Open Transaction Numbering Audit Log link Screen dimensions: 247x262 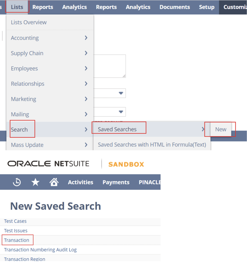(40, 249)
